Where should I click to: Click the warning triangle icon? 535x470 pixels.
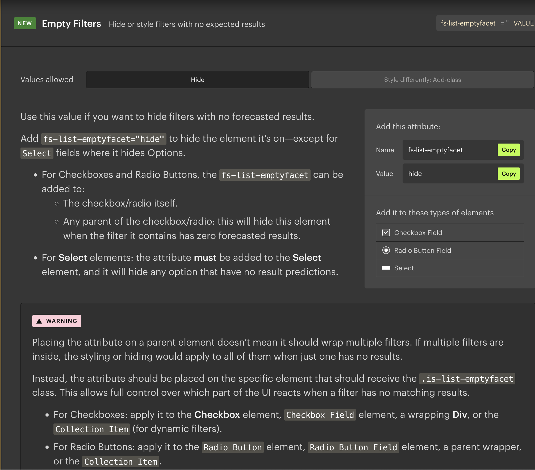[x=39, y=321]
